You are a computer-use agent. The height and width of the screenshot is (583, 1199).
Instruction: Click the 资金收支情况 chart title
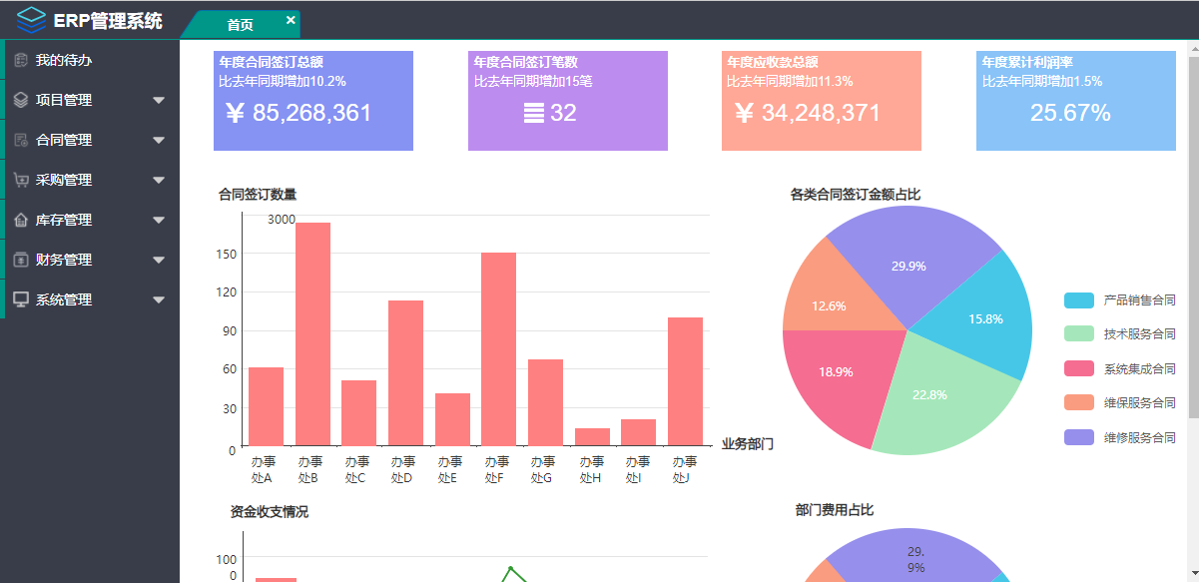(270, 512)
